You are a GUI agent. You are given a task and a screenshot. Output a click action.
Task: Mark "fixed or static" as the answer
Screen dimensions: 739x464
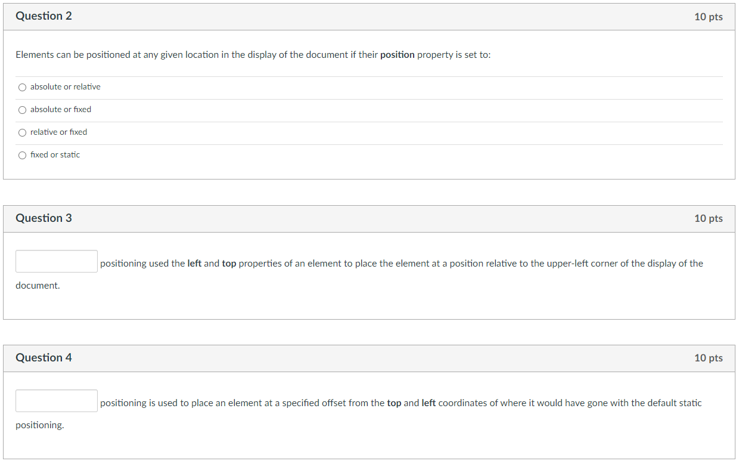tap(23, 155)
